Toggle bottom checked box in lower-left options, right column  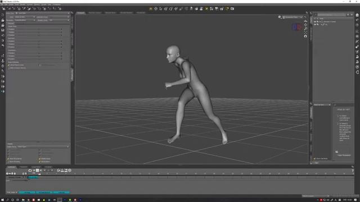click(x=39, y=162)
